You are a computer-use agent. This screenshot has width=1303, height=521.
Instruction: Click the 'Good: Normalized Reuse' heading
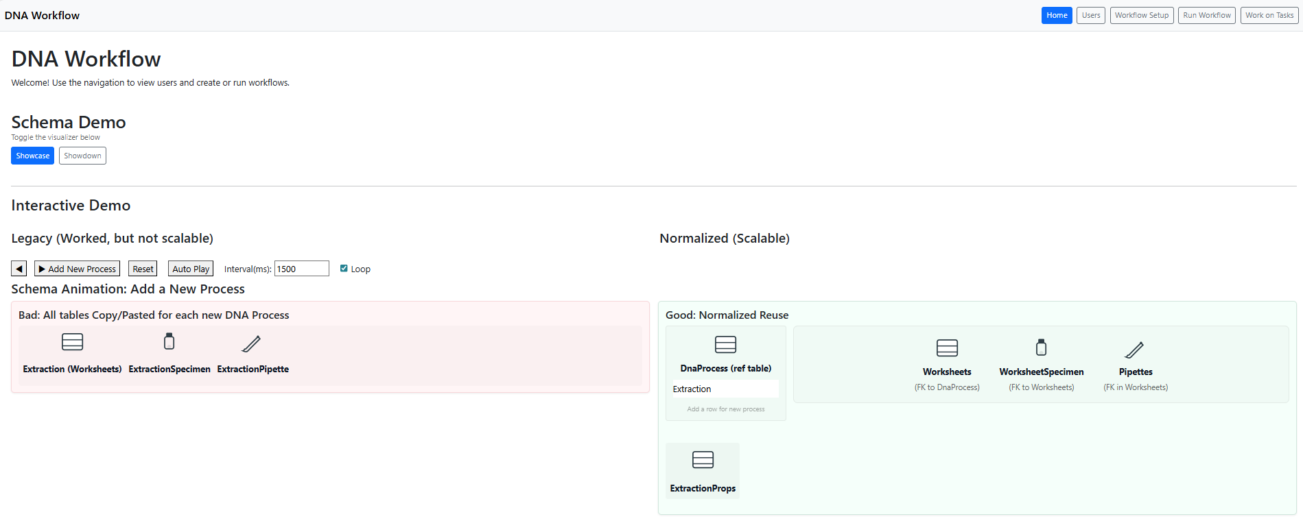tap(727, 315)
